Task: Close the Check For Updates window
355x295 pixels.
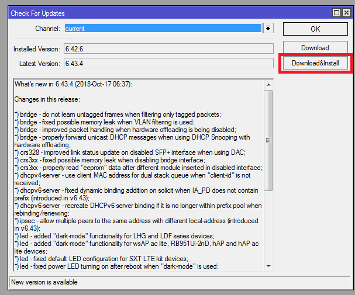Action: [x=346, y=13]
